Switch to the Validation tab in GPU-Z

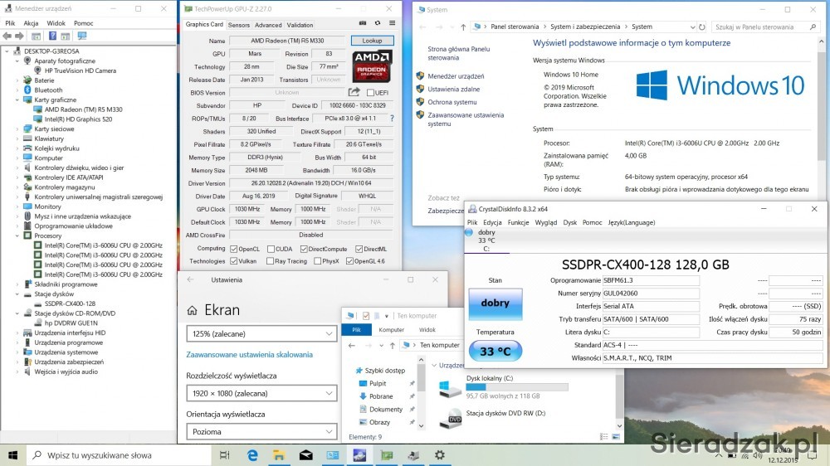coord(300,25)
